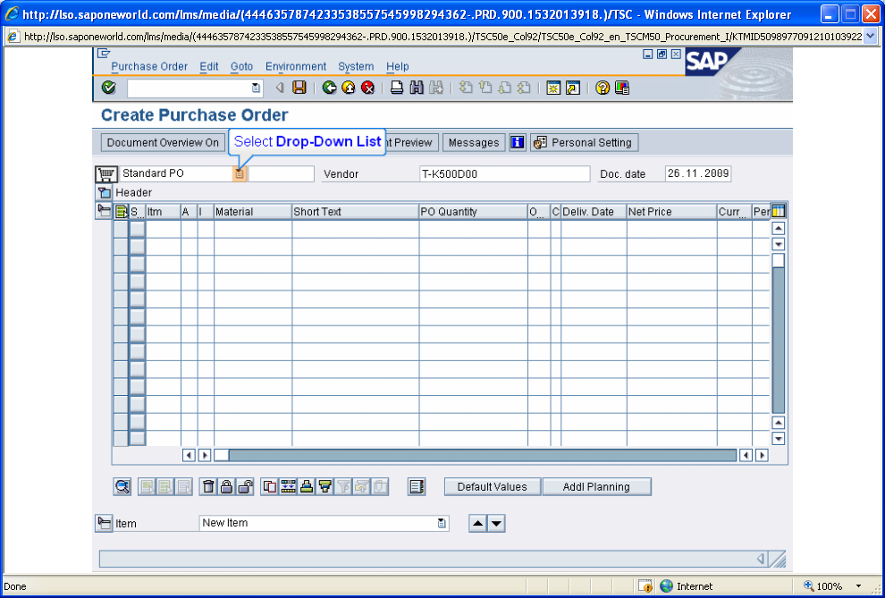Click the yellow Exit arrow icon
885x598 pixels.
click(x=349, y=88)
